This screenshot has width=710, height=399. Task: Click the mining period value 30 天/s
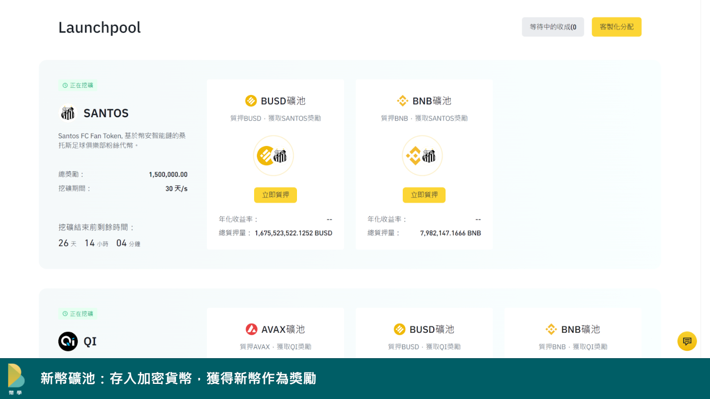[177, 189]
